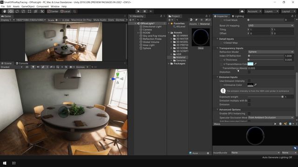Open component tools wrench icon in Scene
The image size is (298, 167).
click(66, 67)
